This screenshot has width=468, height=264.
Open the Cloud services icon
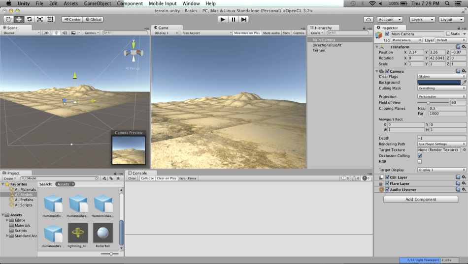(368, 19)
